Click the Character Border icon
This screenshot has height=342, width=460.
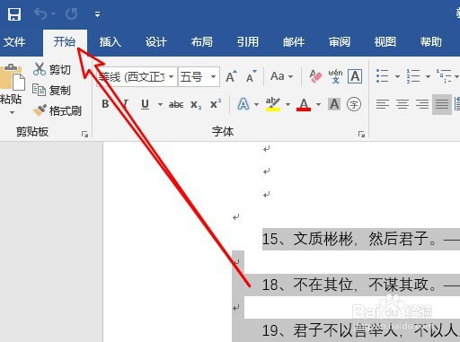click(x=355, y=76)
